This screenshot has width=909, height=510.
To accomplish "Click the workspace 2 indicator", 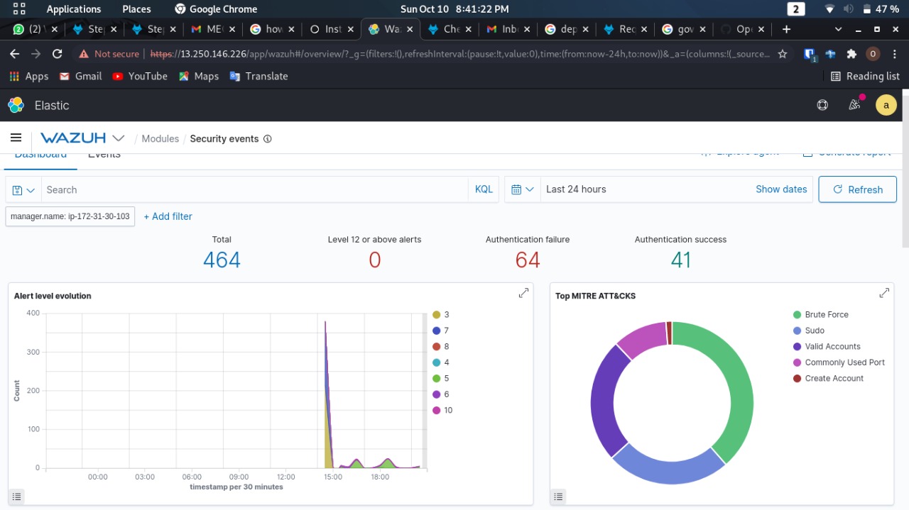I will pos(796,9).
